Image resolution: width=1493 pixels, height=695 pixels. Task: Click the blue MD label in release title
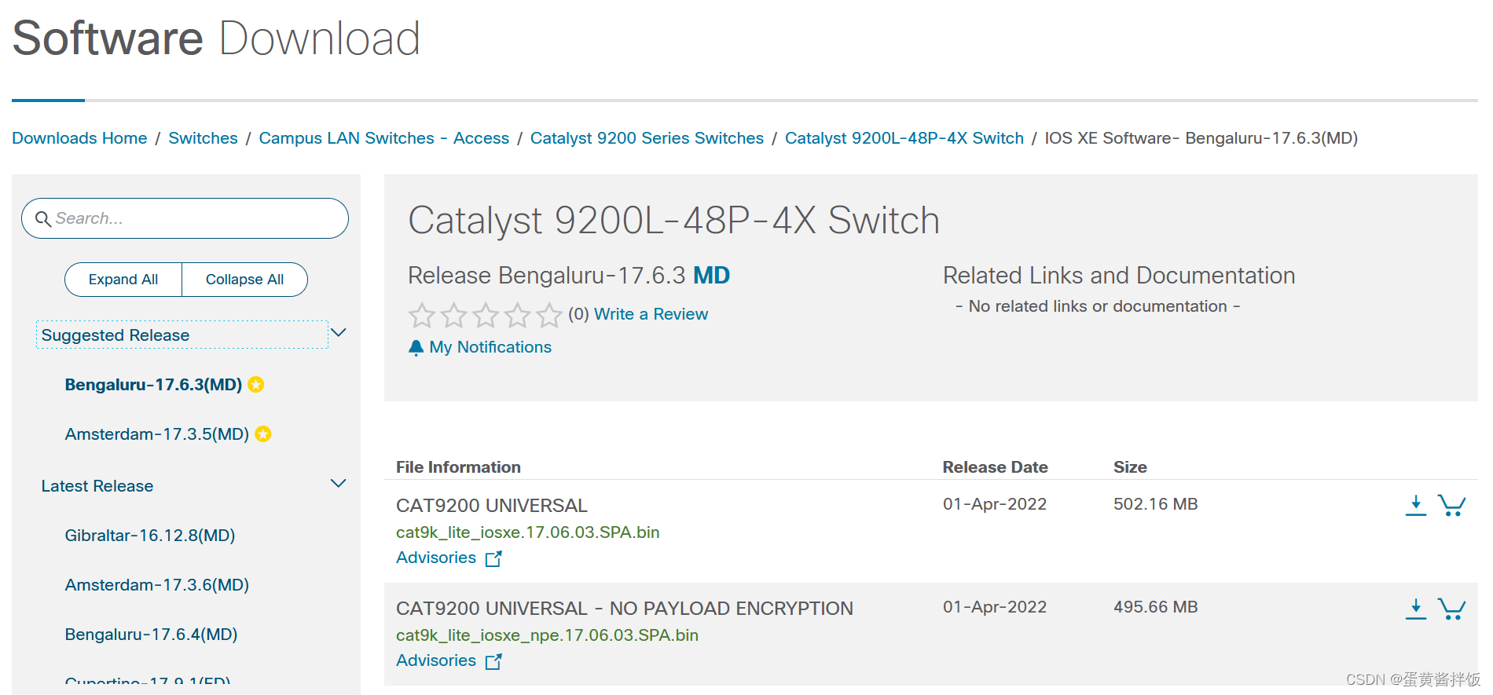[x=711, y=276]
